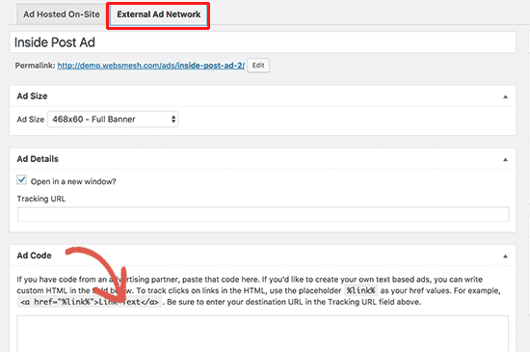Image resolution: width=530 pixels, height=352 pixels.
Task: Open the 468x60 - Full Banner dropdown
Action: 113,119
